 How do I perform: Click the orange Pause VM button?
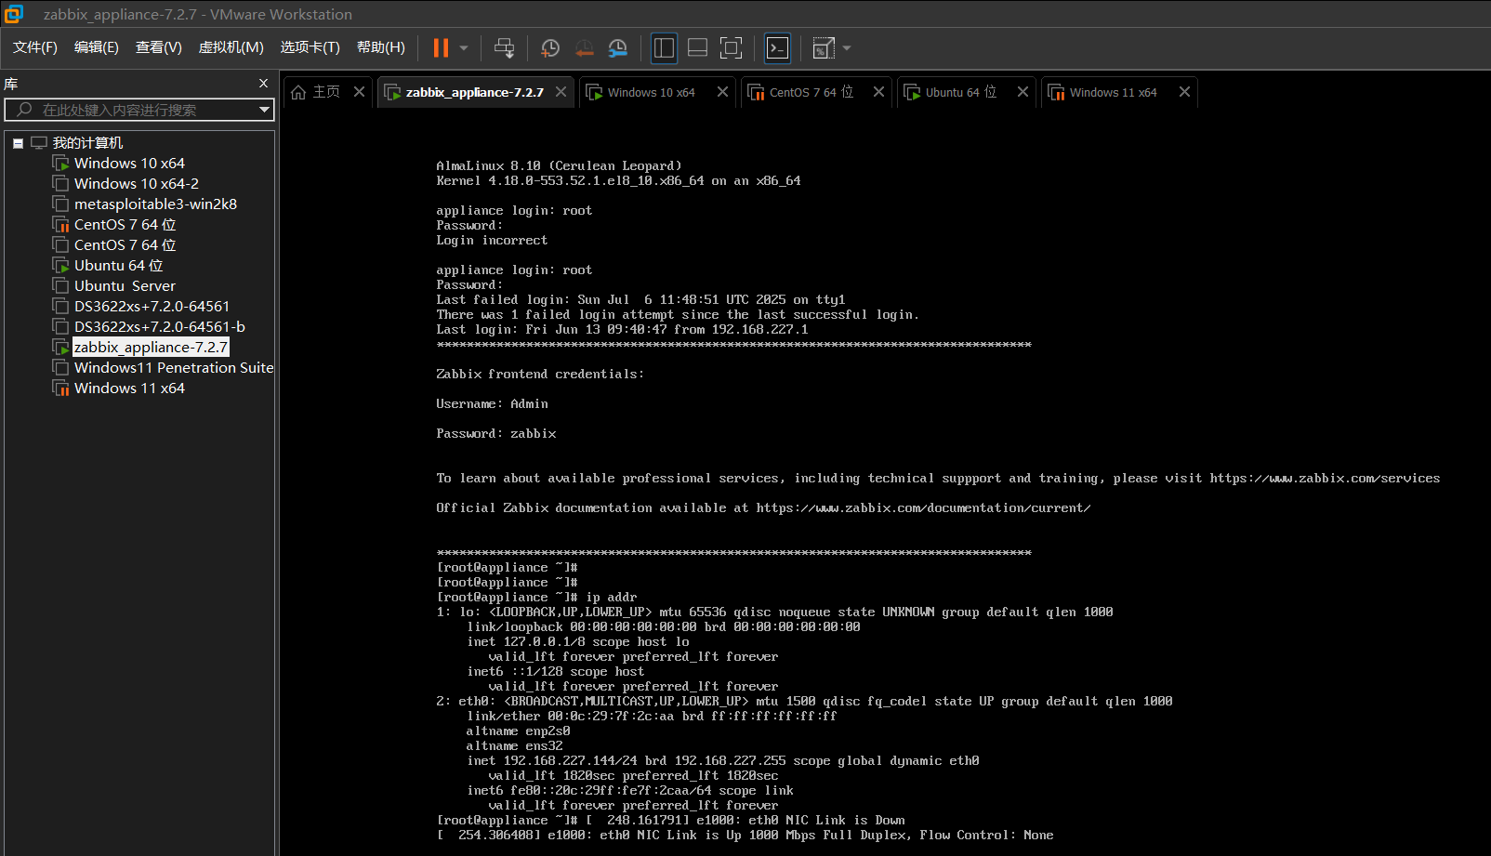point(441,47)
